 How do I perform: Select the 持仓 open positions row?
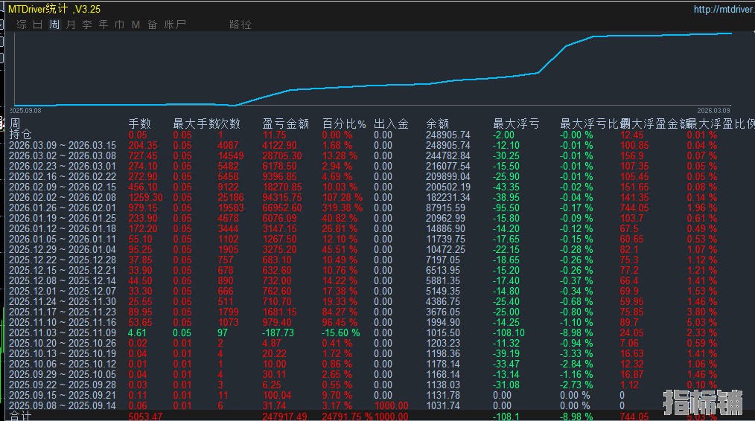click(21, 135)
